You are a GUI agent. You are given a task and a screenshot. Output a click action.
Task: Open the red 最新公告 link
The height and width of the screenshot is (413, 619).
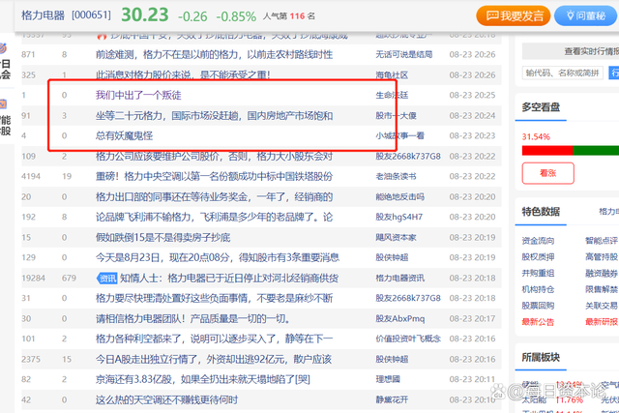tap(538, 322)
